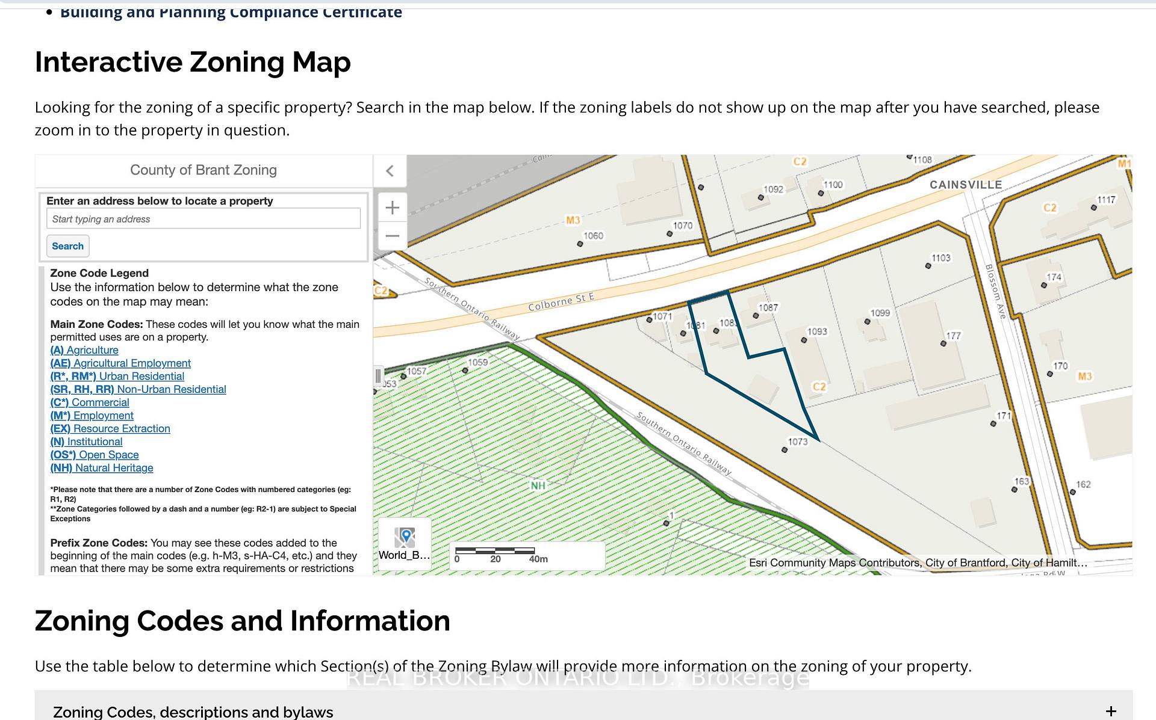Select property marker 1071 on map
Image resolution: width=1156 pixels, height=720 pixels.
[650, 320]
